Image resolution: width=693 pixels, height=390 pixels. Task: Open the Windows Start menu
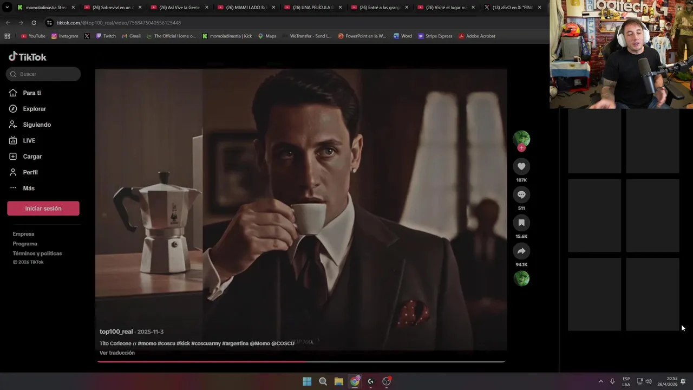click(307, 381)
